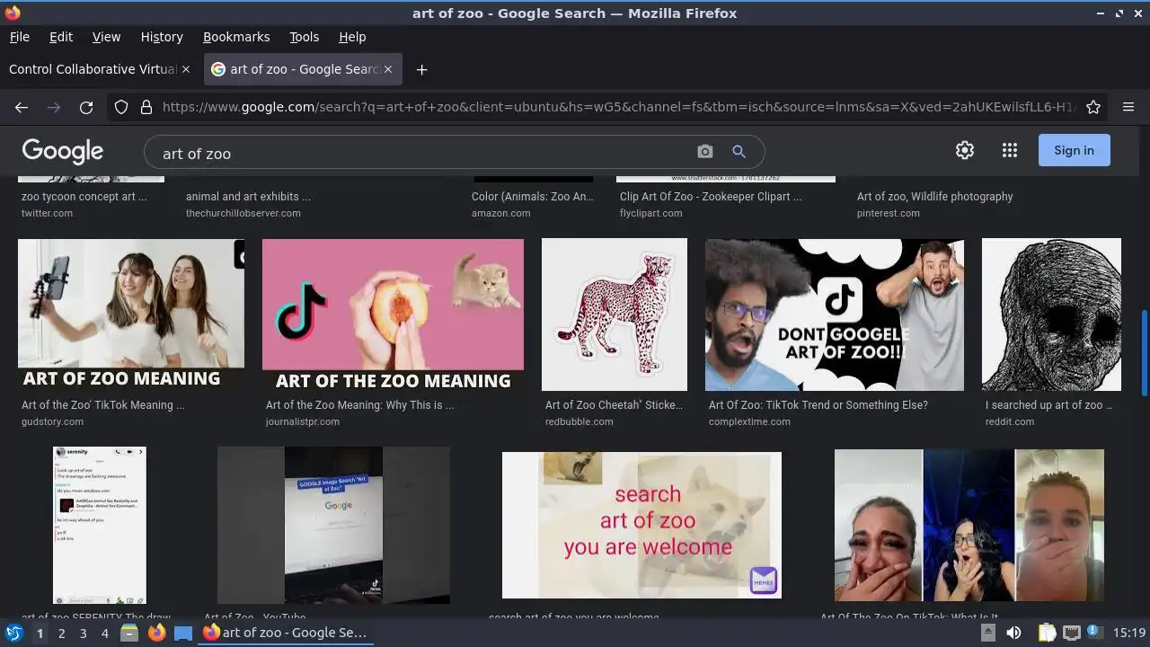Open 'animal and art exhibits' result title
Image resolution: width=1150 pixels, height=647 pixels.
(248, 197)
